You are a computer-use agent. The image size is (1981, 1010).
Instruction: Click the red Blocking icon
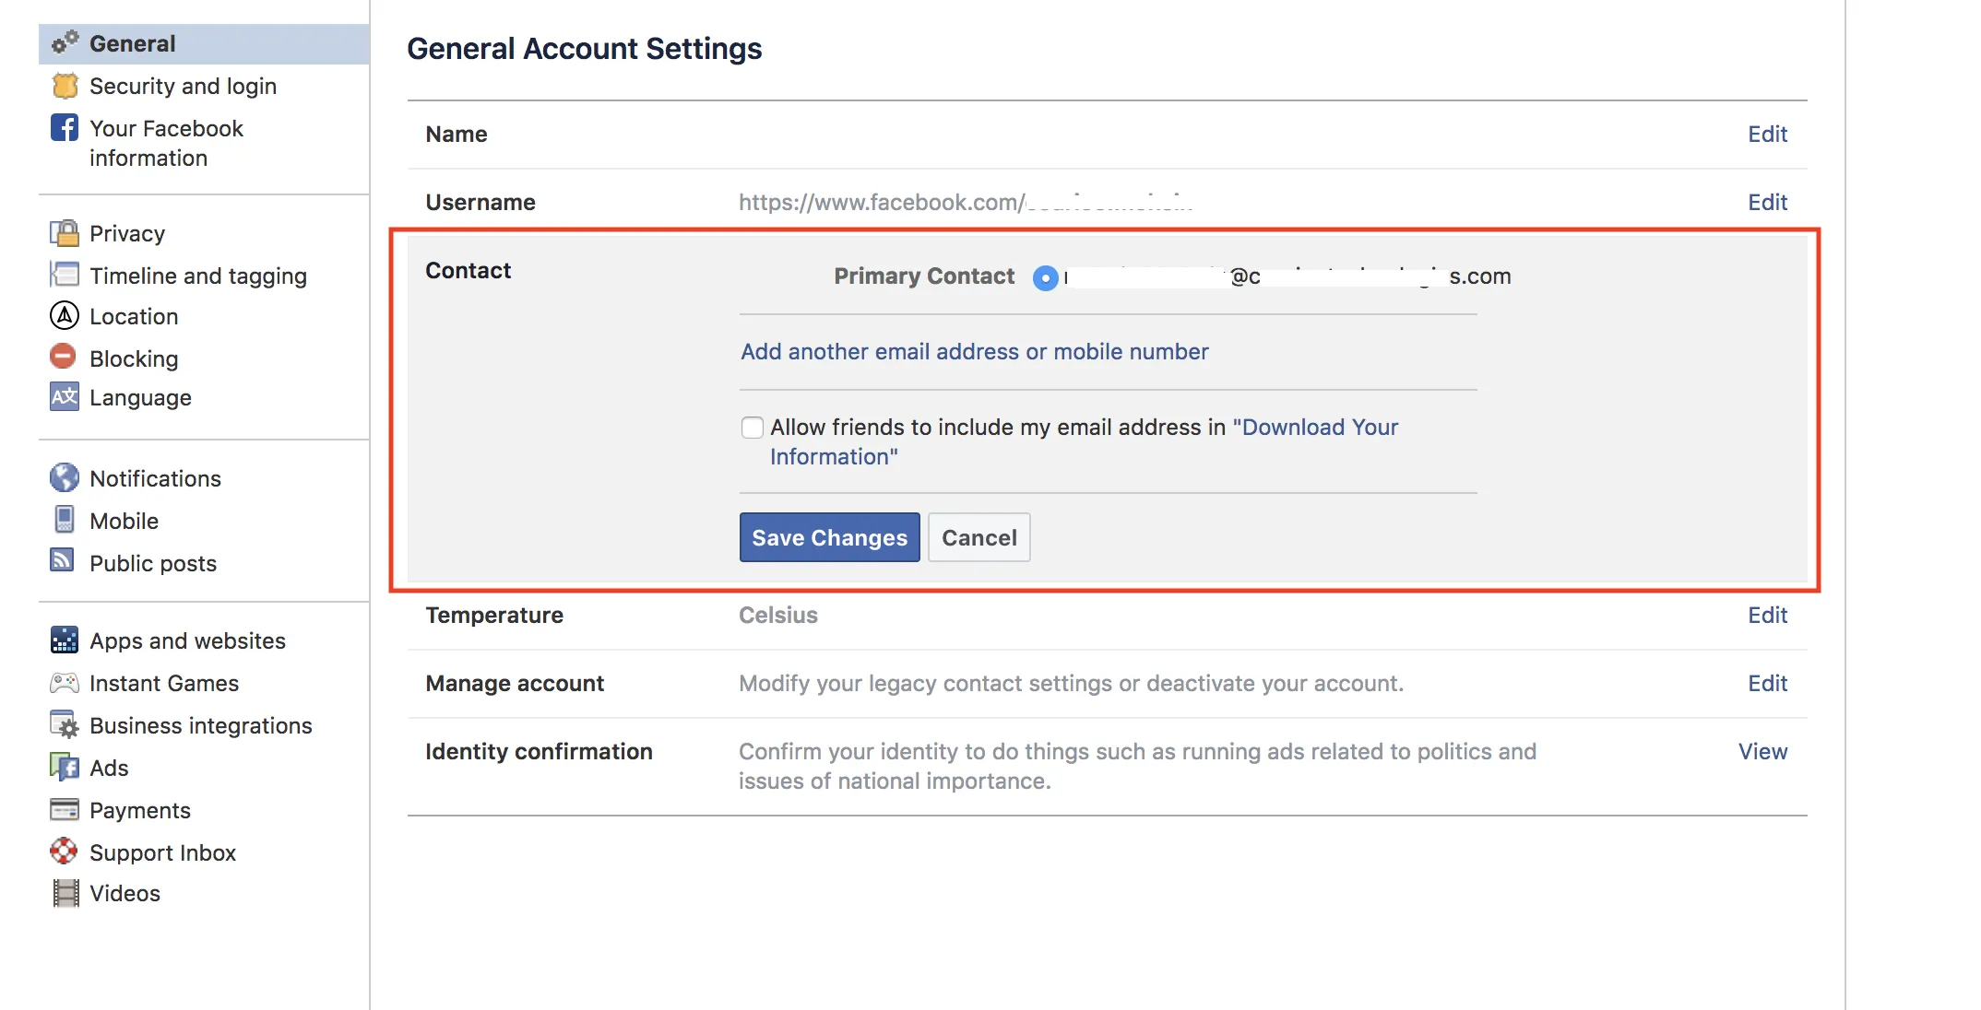(x=63, y=357)
